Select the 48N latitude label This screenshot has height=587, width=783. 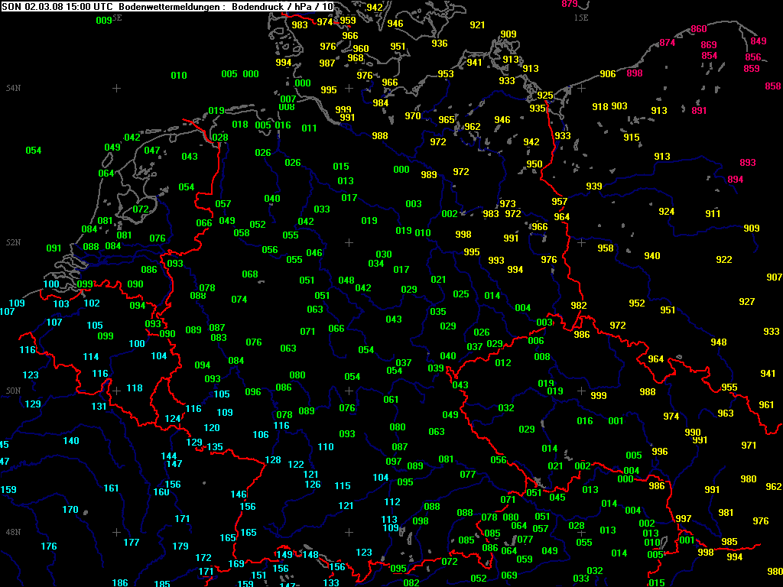pos(13,532)
